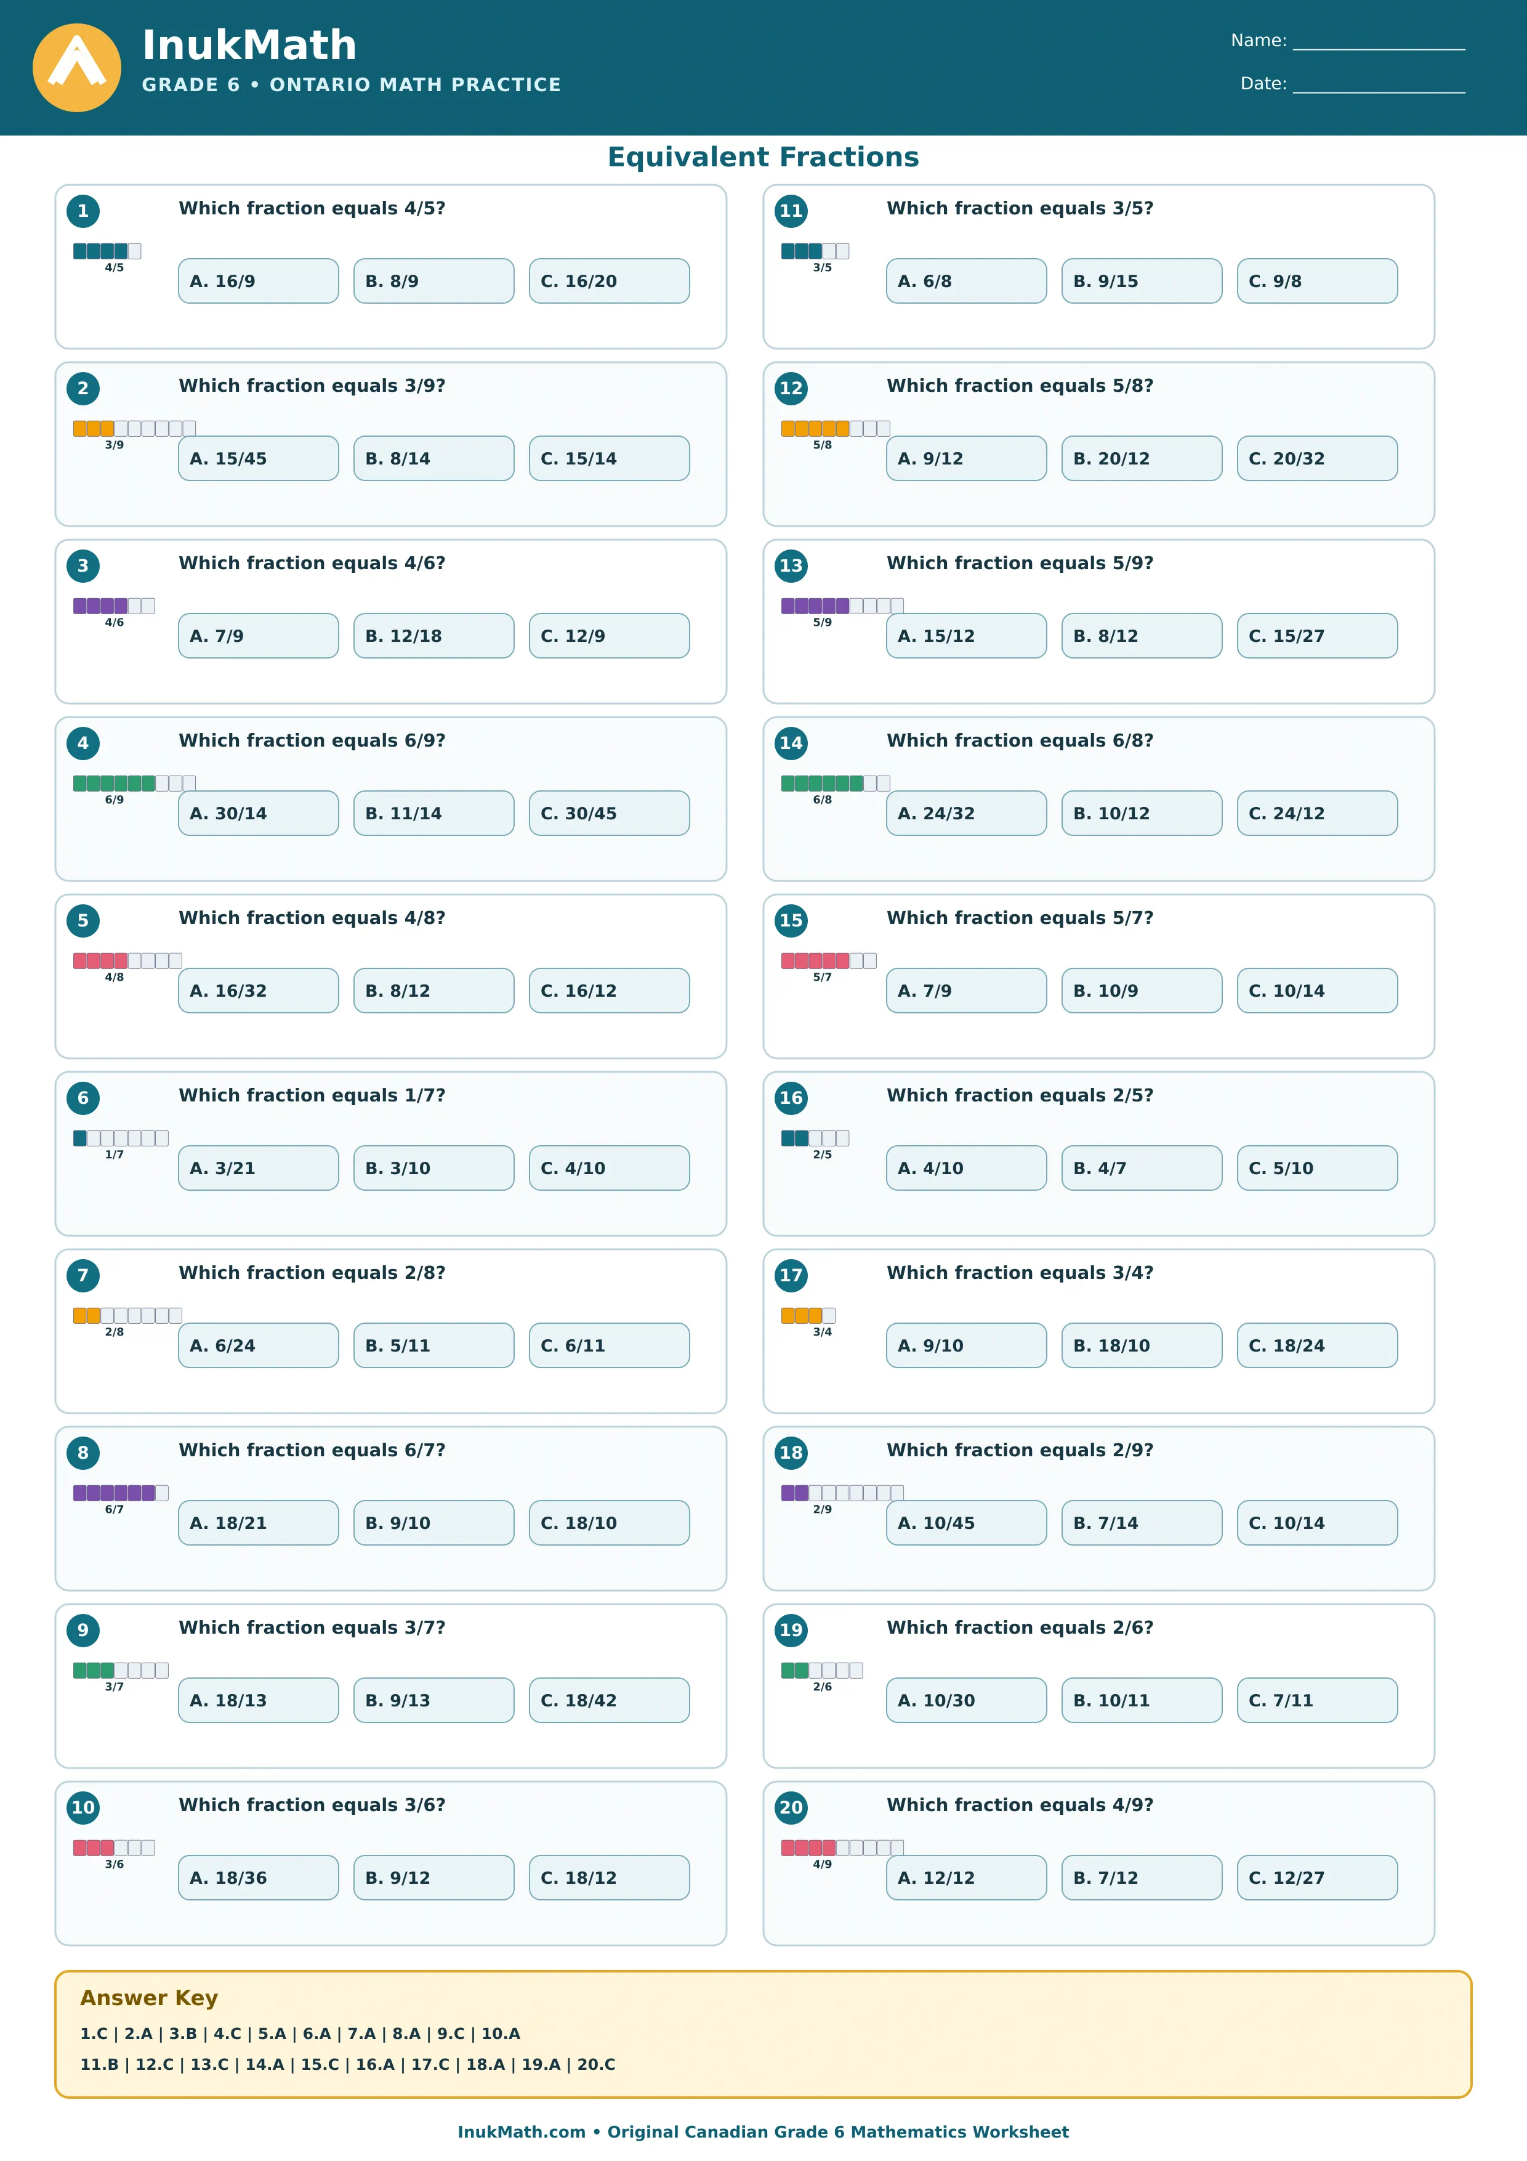The height and width of the screenshot is (2161, 1527).
Task: Select answer C. 16/20 for question 1
Action: coord(610,282)
